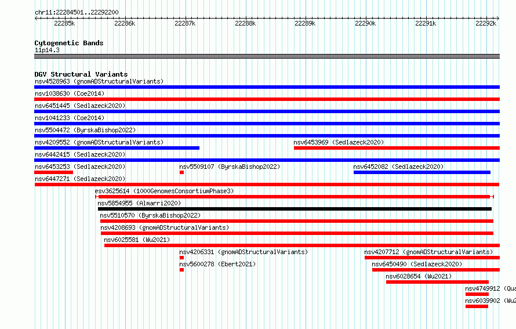Click nsv6453253 (Sedlazeck2020) label
The height and width of the screenshot is (329, 516).
(x=80, y=167)
